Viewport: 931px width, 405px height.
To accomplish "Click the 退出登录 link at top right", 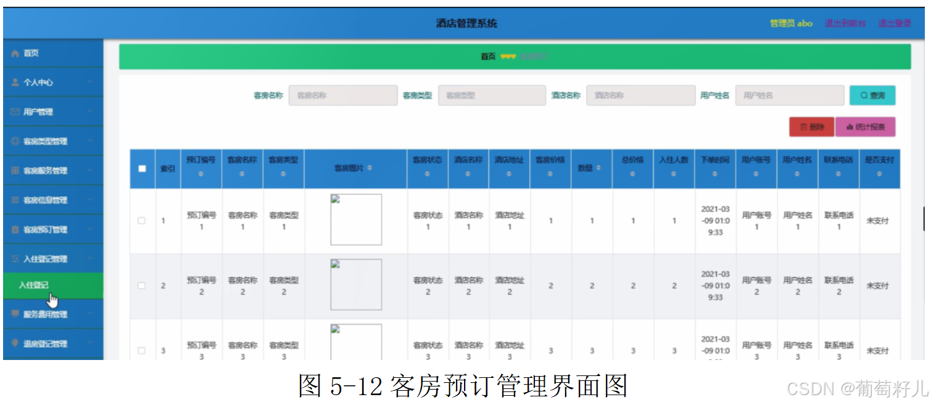I will [x=896, y=22].
